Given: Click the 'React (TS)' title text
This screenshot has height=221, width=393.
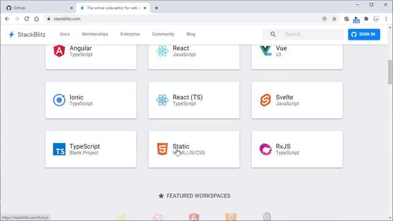Looking at the screenshot, I should click(187, 97).
